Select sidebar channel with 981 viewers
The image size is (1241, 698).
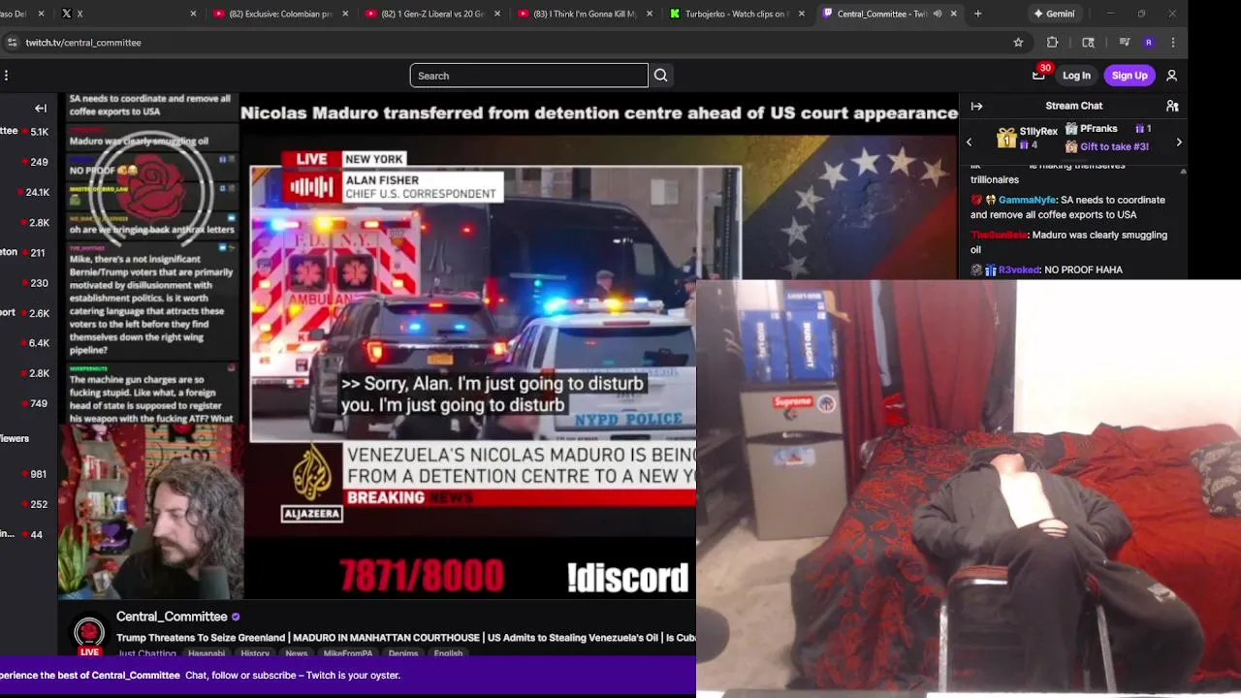click(29, 475)
